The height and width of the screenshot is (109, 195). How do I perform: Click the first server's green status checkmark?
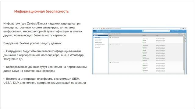click(111, 37)
